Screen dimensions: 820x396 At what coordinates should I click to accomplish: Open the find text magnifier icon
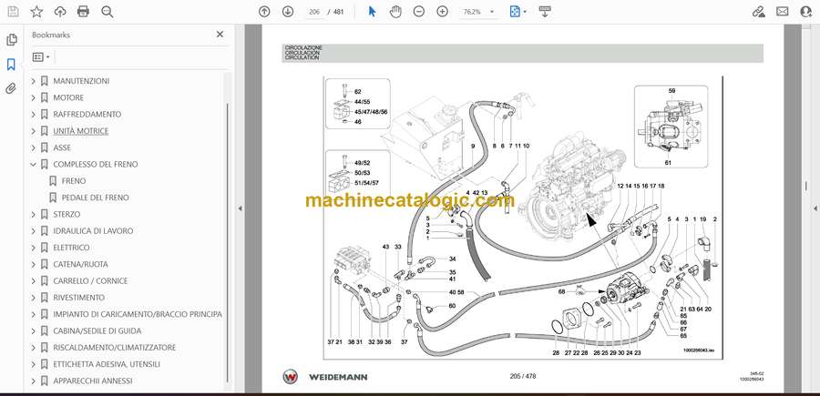(x=108, y=12)
